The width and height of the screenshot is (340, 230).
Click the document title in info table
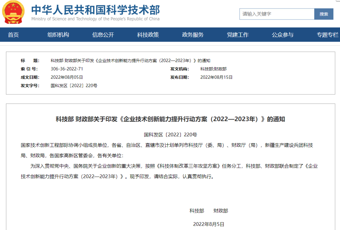click(x=130, y=61)
